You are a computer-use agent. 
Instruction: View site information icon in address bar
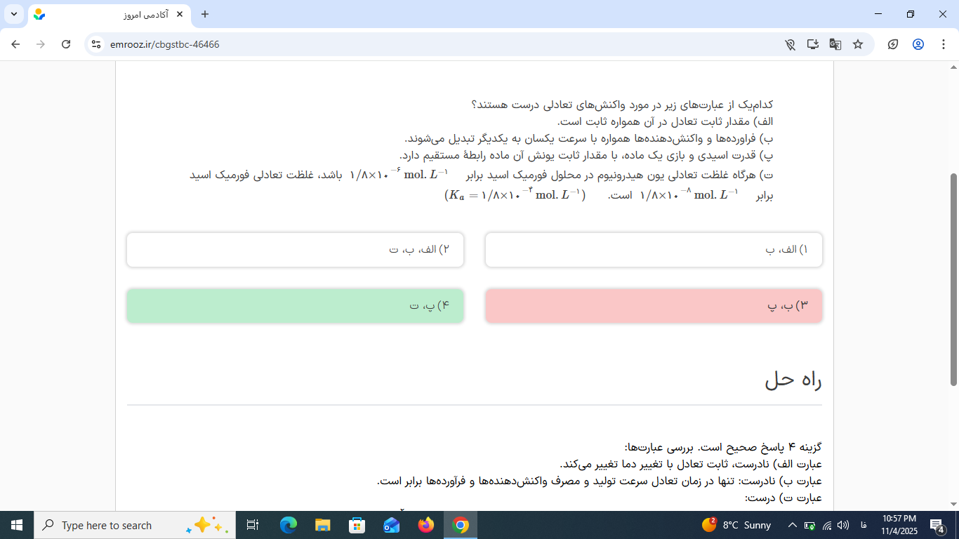(x=96, y=44)
